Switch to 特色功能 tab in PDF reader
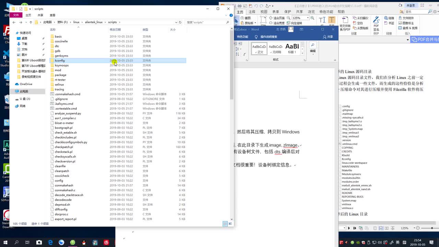This screenshot has height=247, width=439. pyautogui.click(x=326, y=12)
